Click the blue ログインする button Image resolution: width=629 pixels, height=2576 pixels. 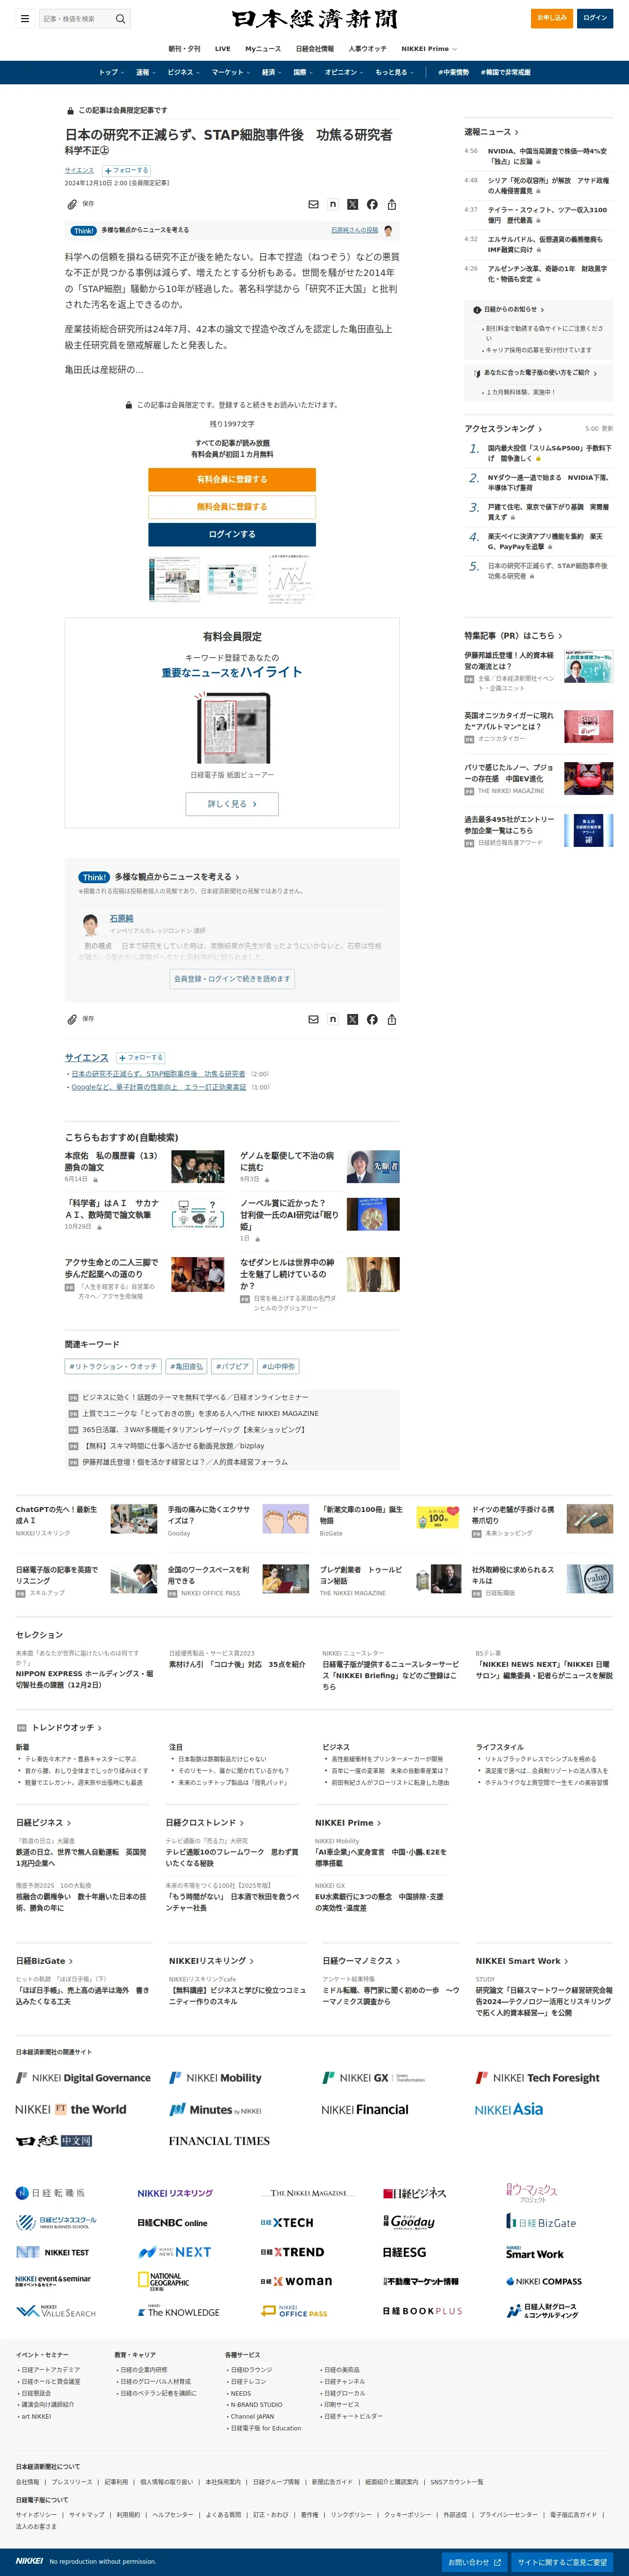pos(232,534)
